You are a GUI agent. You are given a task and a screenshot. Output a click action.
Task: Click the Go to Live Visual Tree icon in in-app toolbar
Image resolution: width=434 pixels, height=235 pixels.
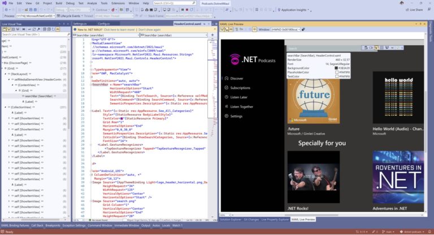[x=366, y=48]
